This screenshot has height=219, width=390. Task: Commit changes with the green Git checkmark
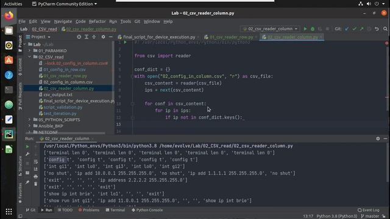[x=354, y=29]
